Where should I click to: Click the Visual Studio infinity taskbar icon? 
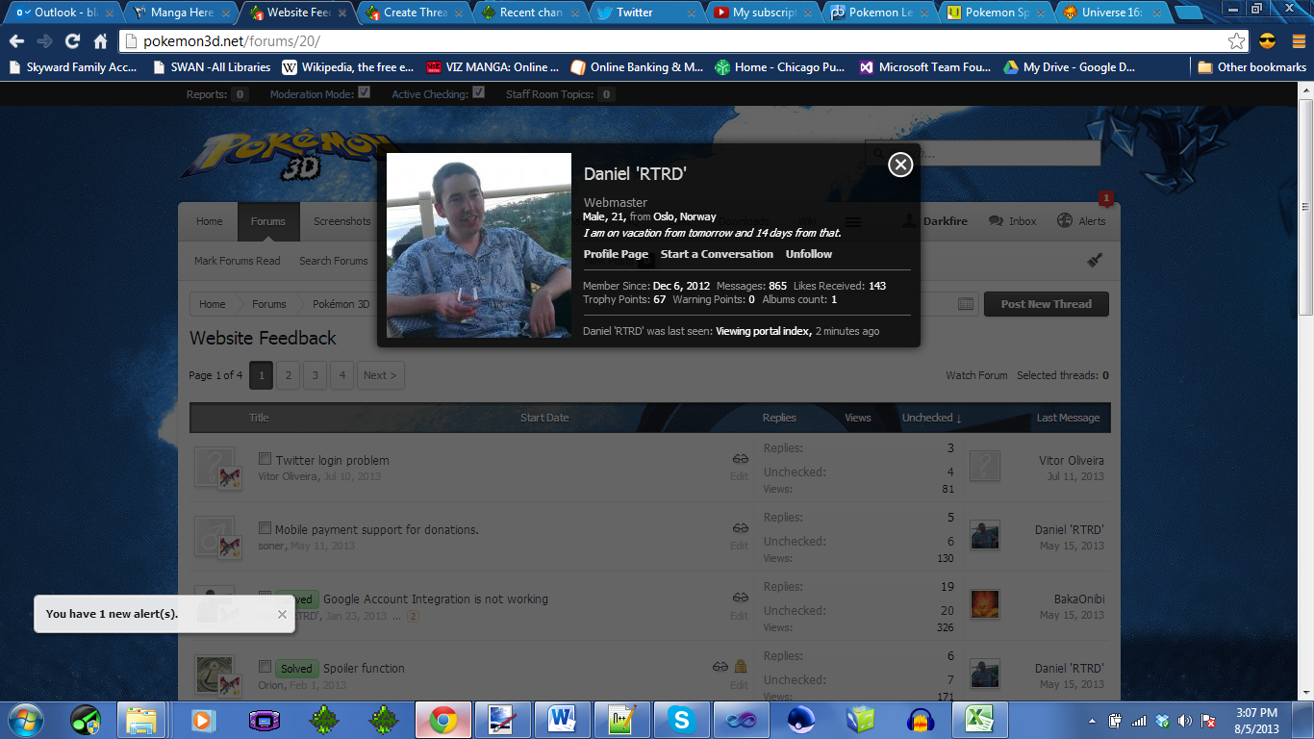(x=742, y=720)
